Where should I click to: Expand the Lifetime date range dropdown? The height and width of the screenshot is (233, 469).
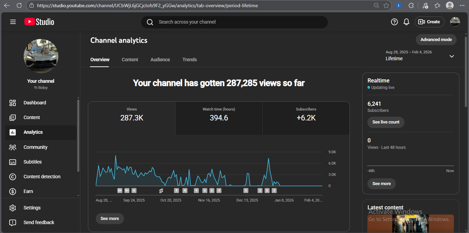pos(451,56)
